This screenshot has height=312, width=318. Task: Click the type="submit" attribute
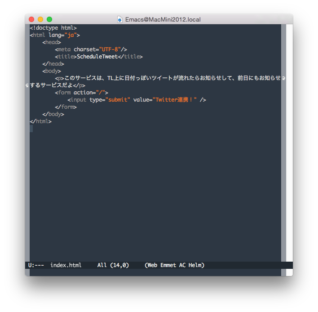(x=110, y=100)
